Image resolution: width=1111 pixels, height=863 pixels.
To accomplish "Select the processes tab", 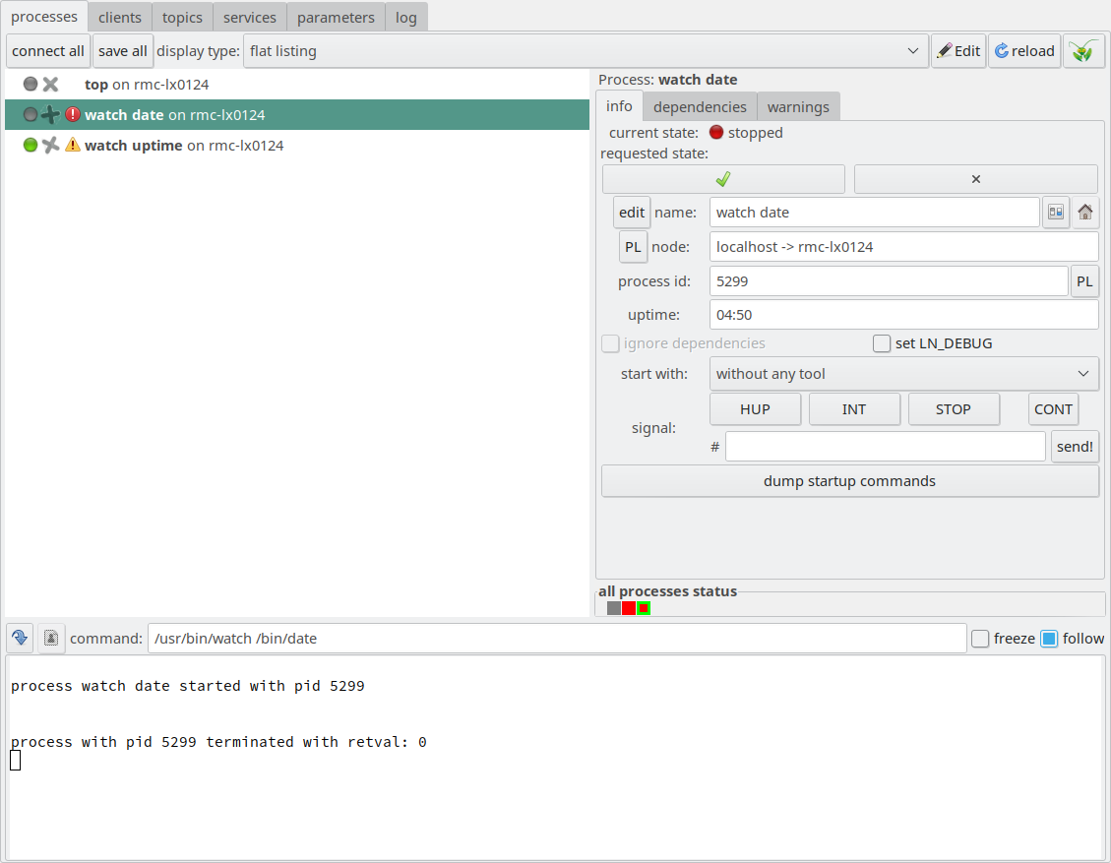I will coord(44,17).
